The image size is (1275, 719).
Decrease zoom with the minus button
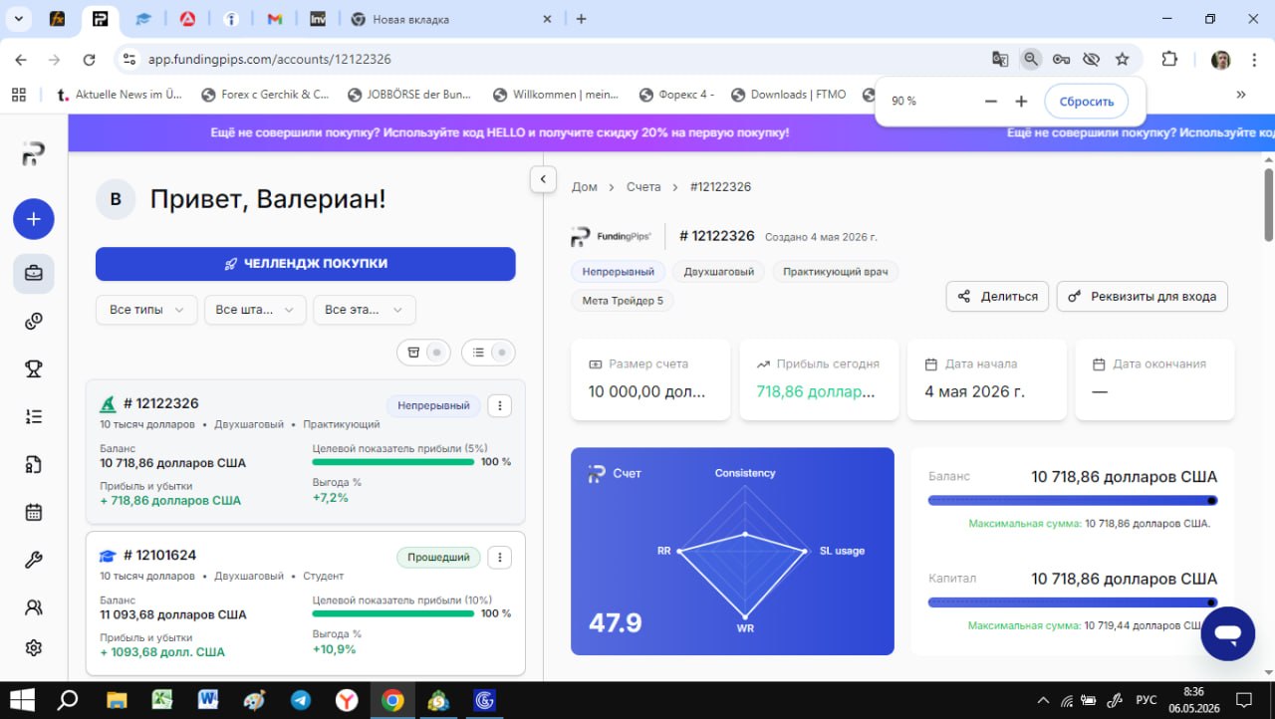[990, 102]
